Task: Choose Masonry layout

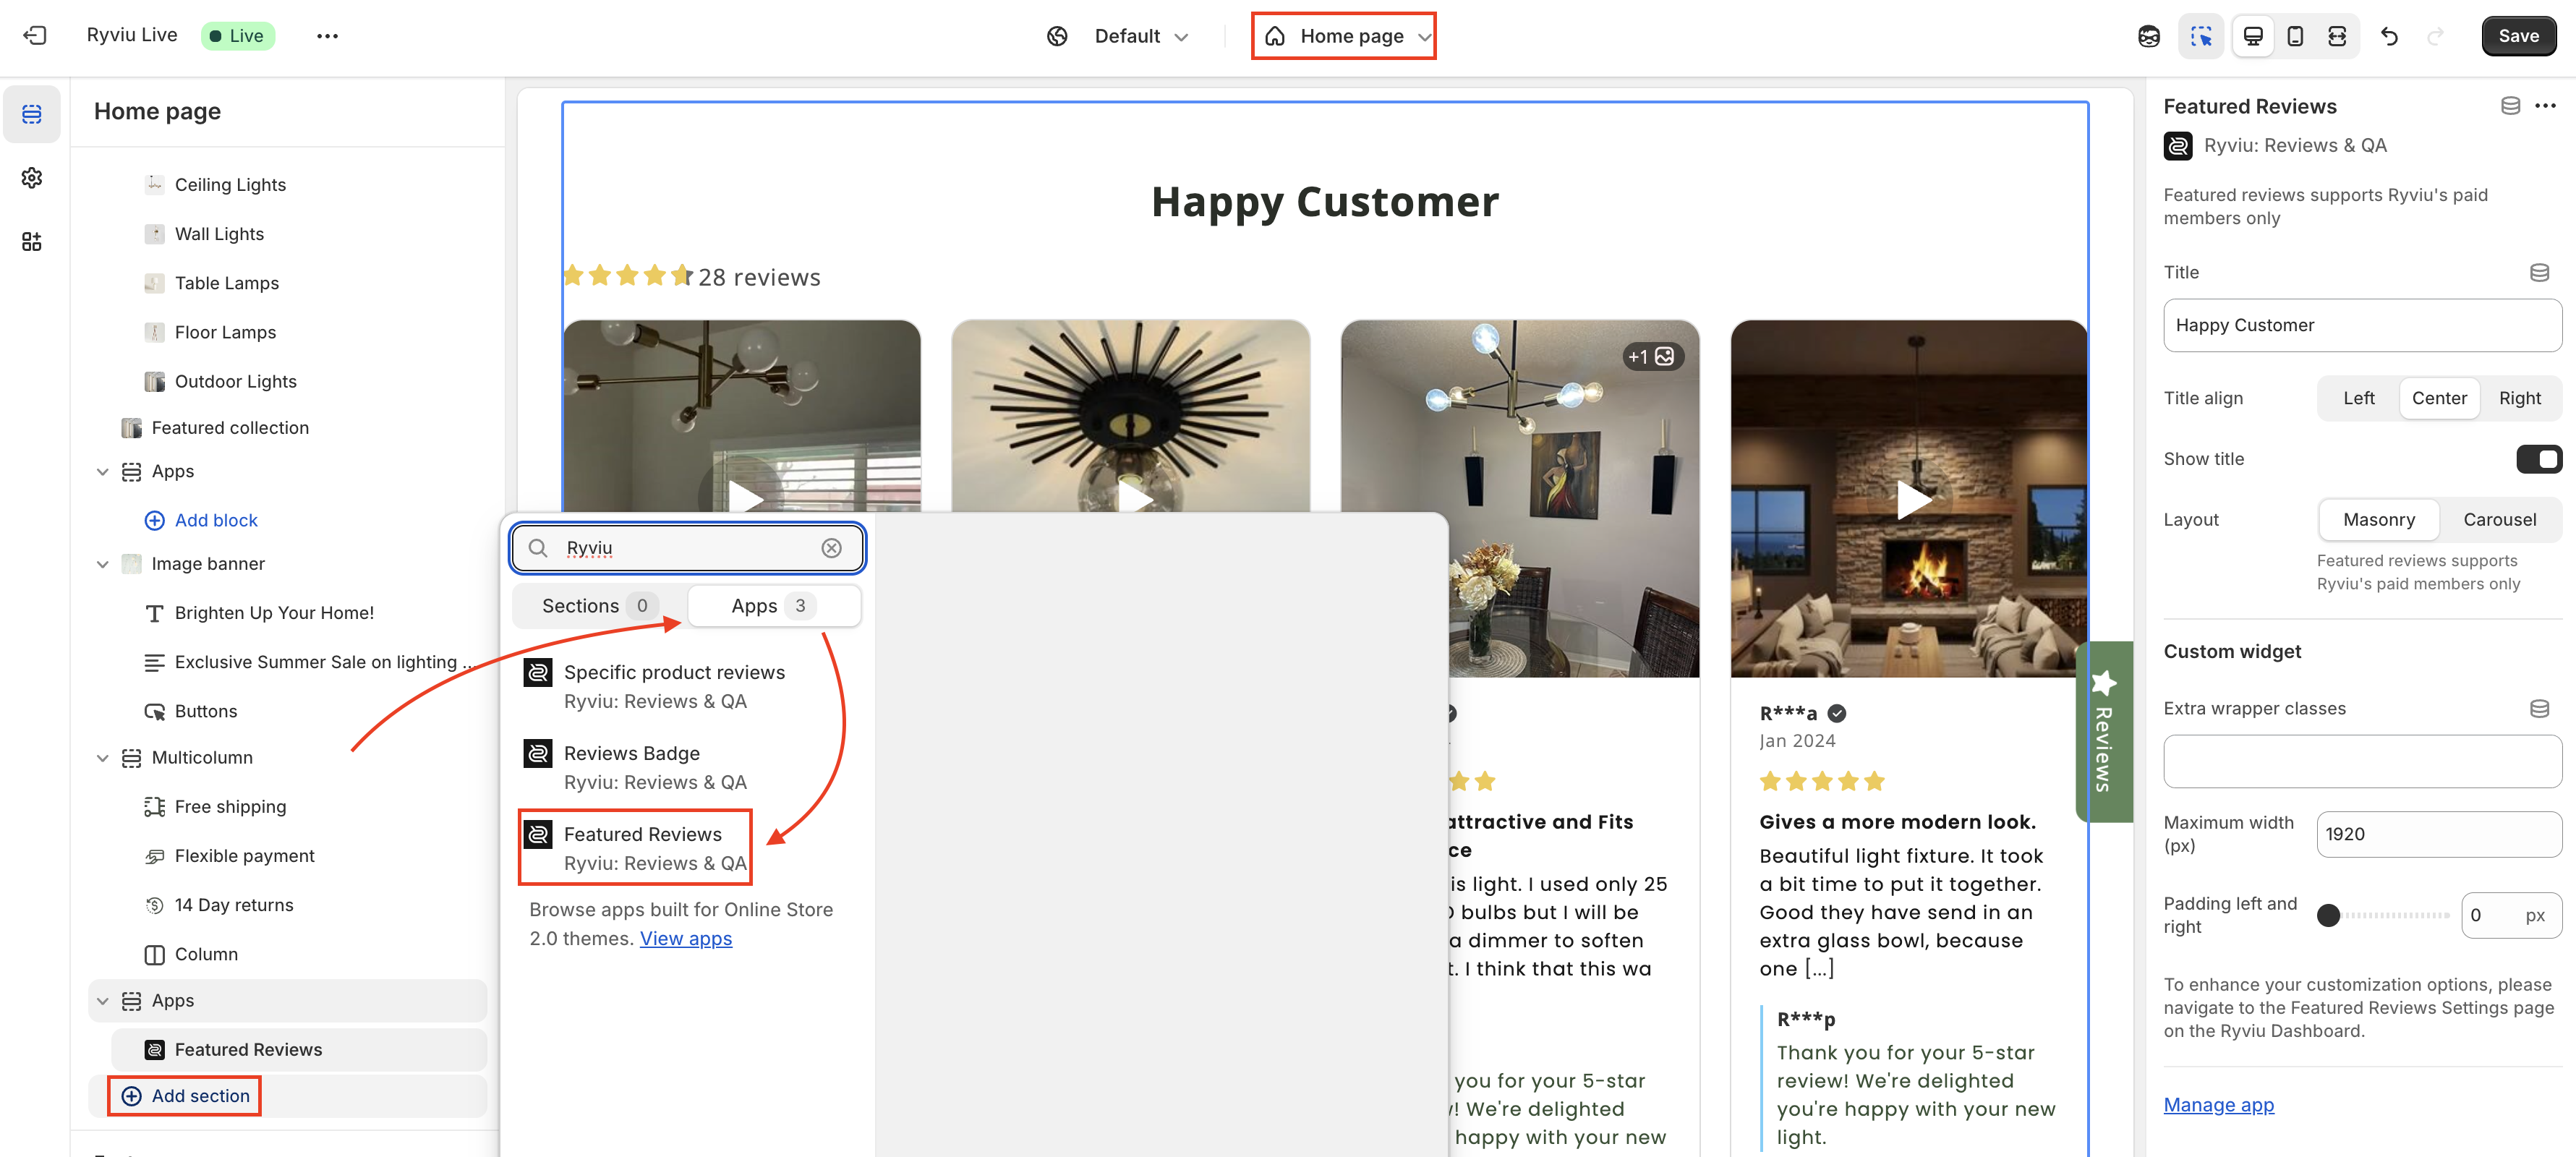Action: pos(2379,520)
